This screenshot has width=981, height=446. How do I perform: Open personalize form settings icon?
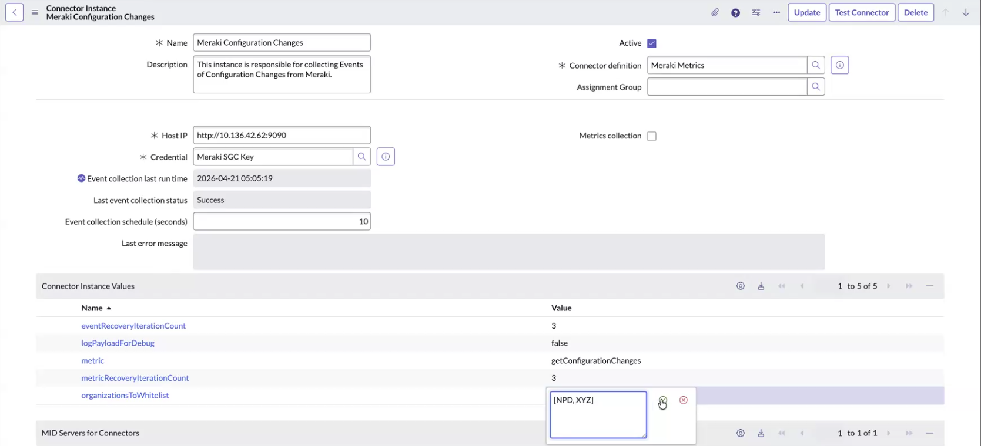756,12
